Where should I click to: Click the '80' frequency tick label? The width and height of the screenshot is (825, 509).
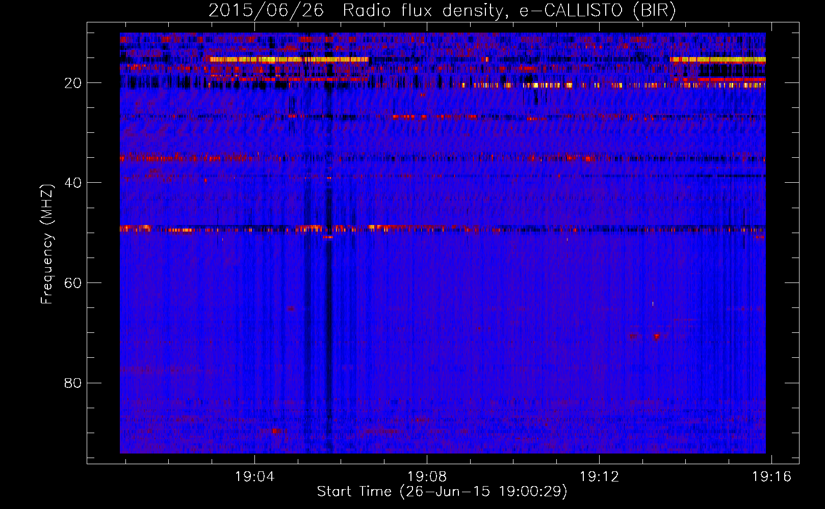tap(73, 383)
